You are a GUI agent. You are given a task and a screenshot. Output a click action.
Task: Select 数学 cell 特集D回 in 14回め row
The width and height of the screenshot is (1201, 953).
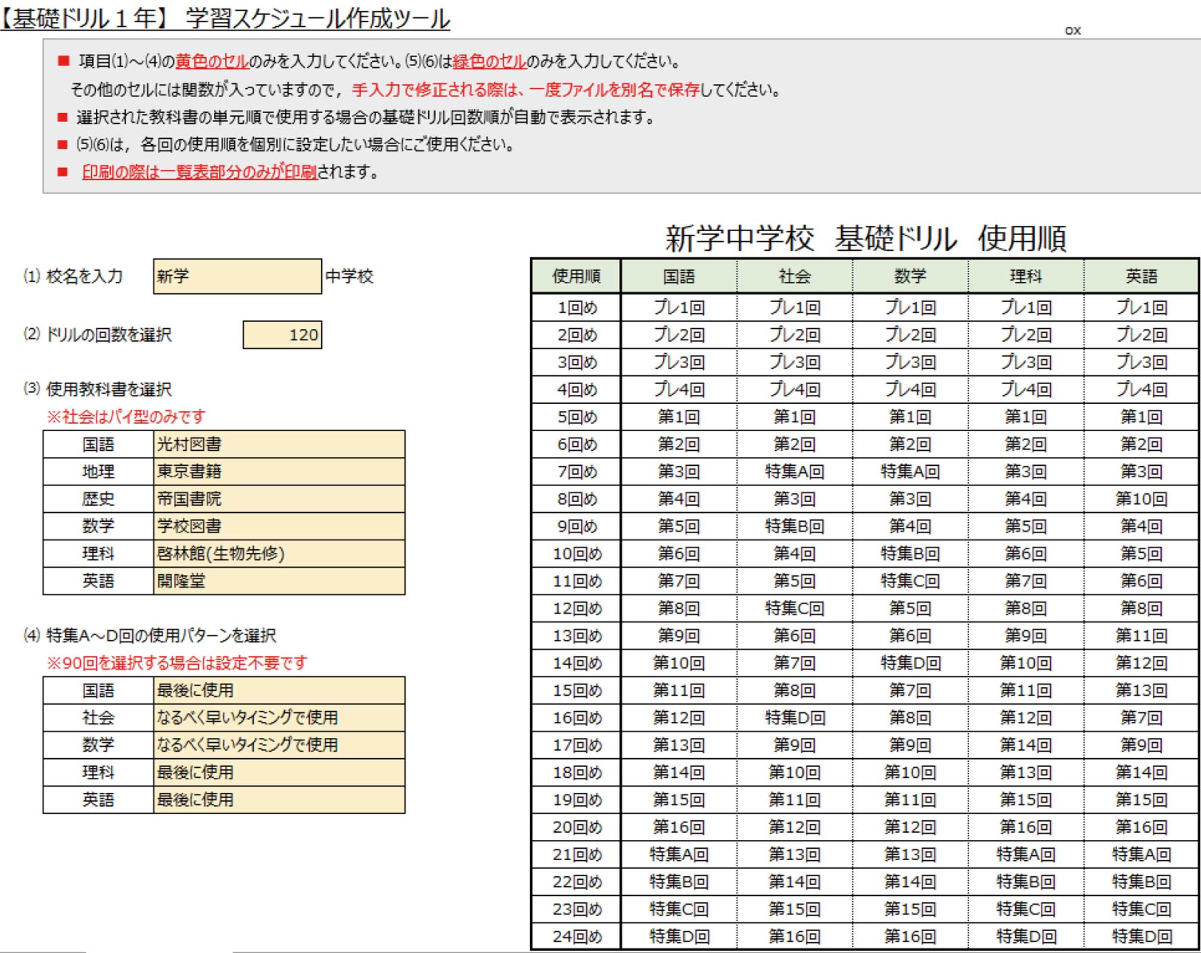910,663
